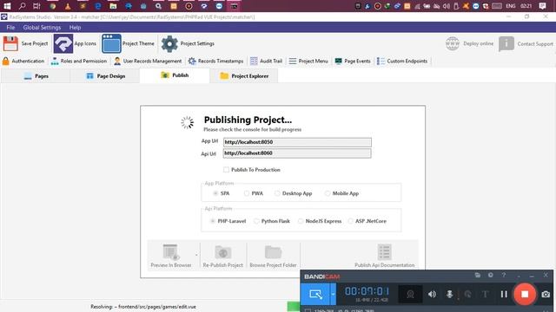Select the NodeJS Express api platform
556x312 pixels.
coord(301,221)
